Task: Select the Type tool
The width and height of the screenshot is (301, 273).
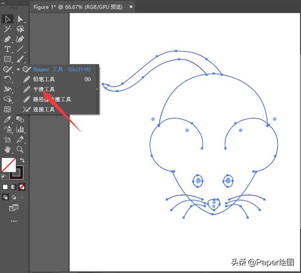Action: click(8, 49)
